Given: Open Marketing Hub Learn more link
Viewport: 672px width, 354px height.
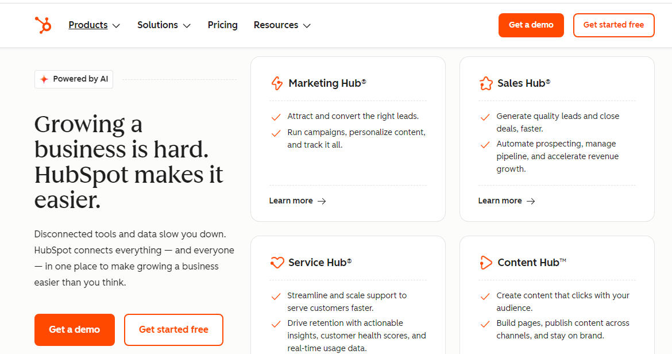Looking at the screenshot, I should [291, 201].
